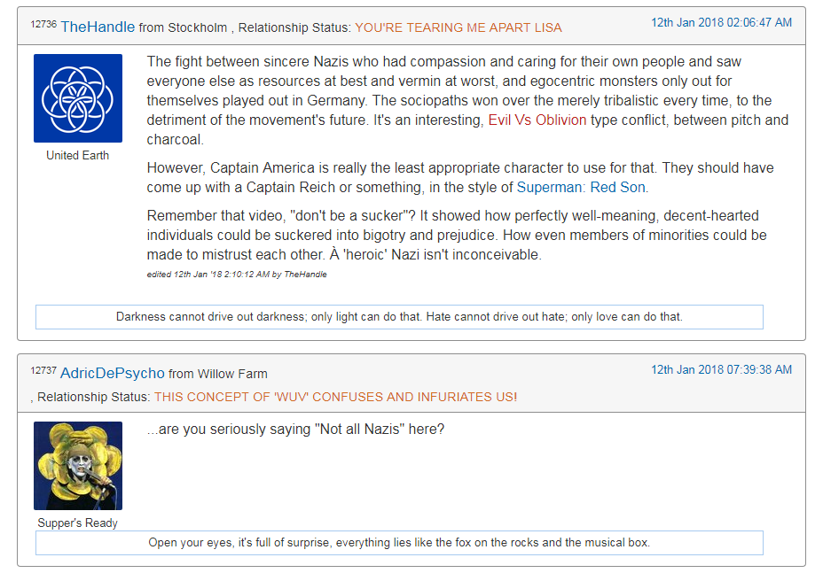The width and height of the screenshot is (823, 573).
Task: Click the edited by TheHandle note
Action: (x=237, y=275)
